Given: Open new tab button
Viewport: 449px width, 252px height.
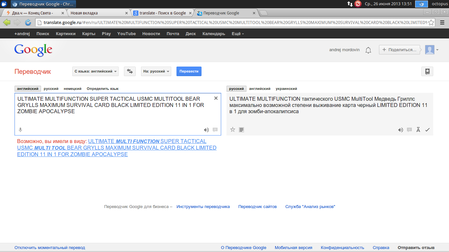Looking at the screenshot, I should point(264,13).
